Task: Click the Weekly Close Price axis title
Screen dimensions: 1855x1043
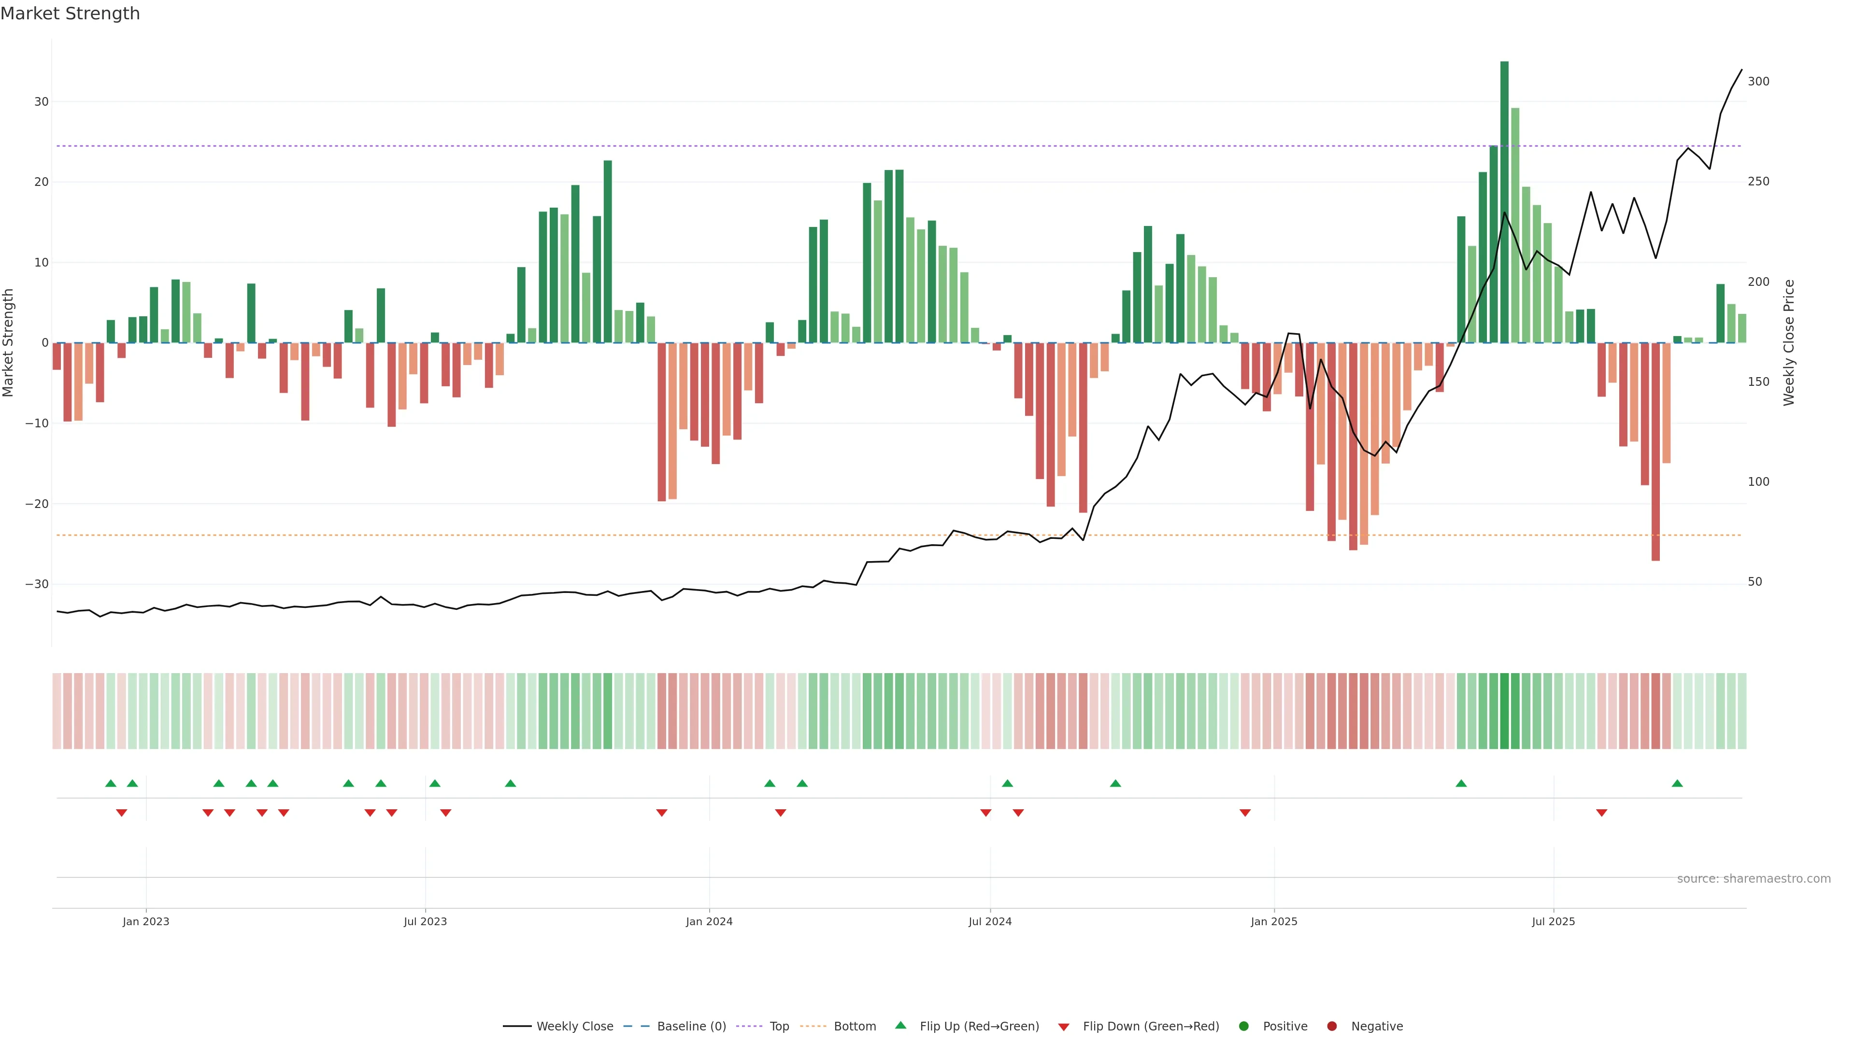Action: click(x=1789, y=343)
